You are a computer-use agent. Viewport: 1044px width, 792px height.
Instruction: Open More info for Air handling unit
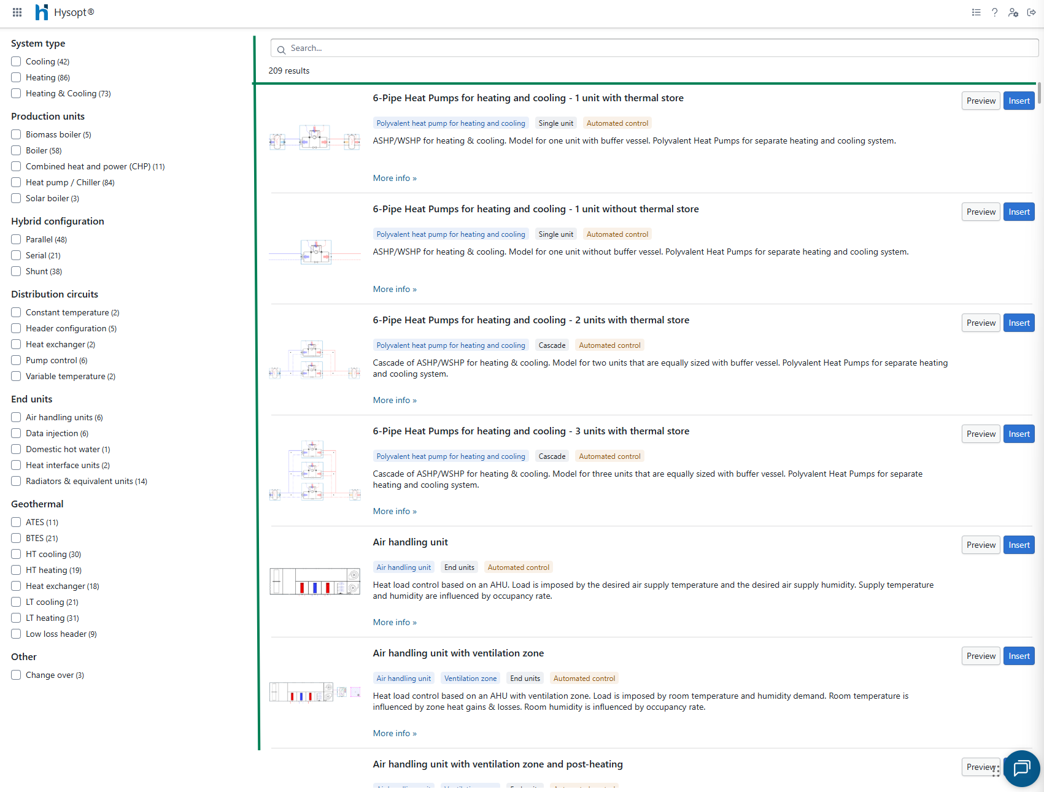[395, 622]
